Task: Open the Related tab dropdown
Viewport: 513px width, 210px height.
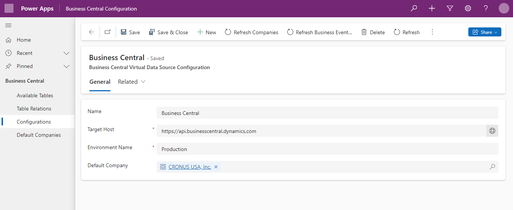Action: (132, 82)
